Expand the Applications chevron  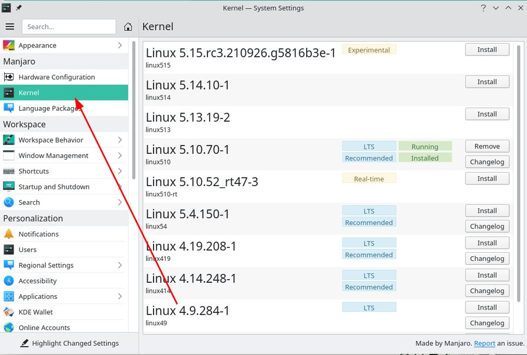click(120, 296)
